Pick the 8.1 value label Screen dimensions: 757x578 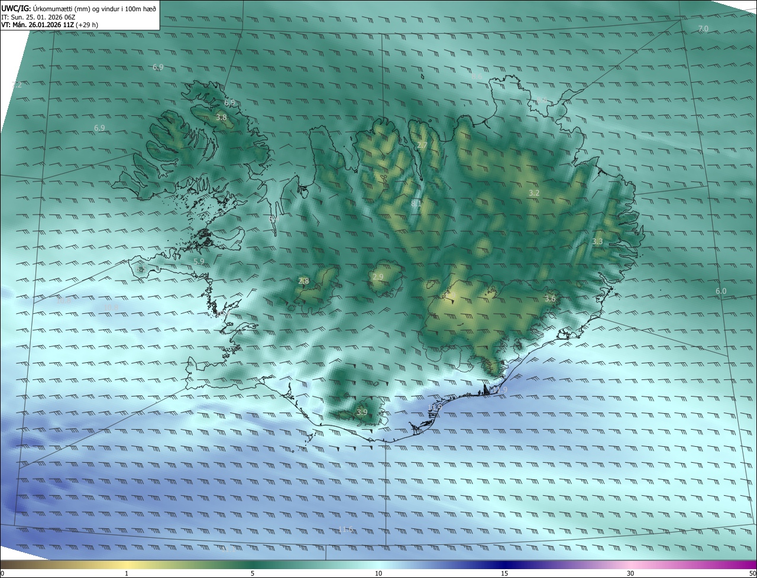click(x=416, y=204)
